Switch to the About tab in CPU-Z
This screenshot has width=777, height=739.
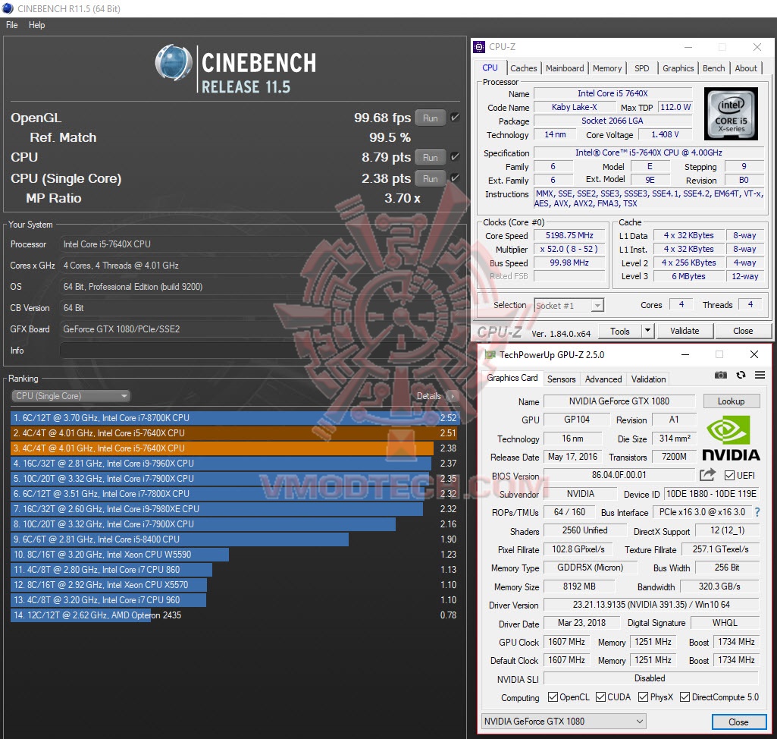[x=746, y=68]
